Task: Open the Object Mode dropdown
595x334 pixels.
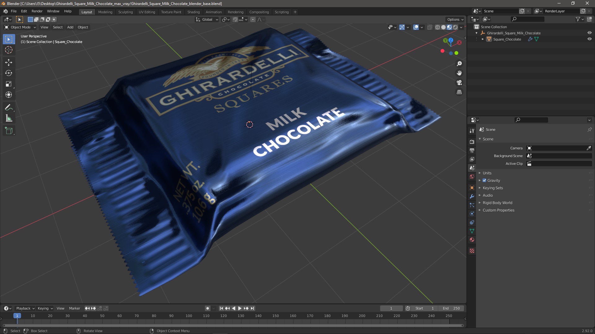Action: [20, 27]
